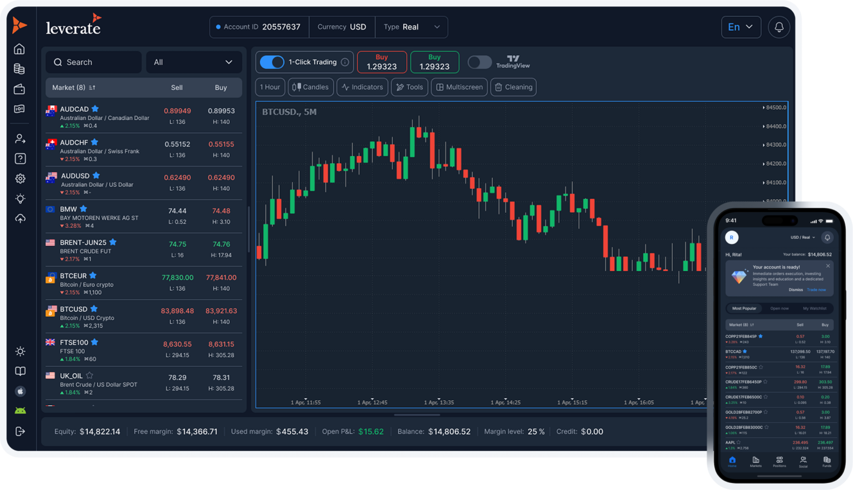Tap the Social icon on phone navbar
This screenshot has height=490, width=853.
tap(803, 462)
